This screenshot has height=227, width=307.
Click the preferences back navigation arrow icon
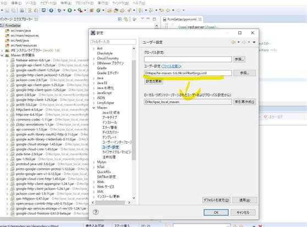233,42
